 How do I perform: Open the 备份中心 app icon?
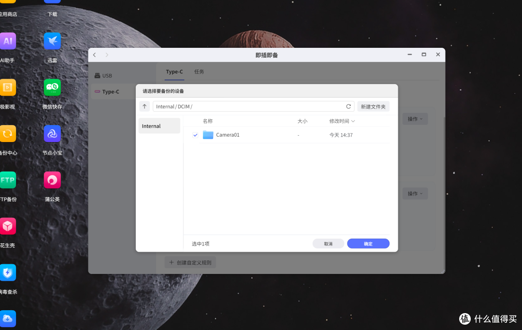(x=8, y=134)
